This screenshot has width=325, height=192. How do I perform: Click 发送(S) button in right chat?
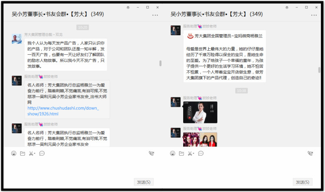302,182
